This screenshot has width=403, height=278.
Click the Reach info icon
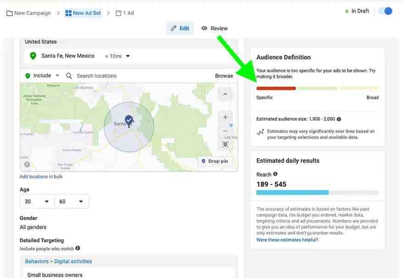coord(275,174)
